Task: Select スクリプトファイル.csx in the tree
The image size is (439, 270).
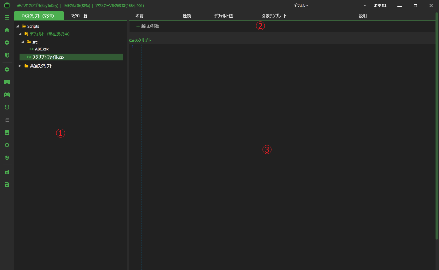Action: [71, 57]
